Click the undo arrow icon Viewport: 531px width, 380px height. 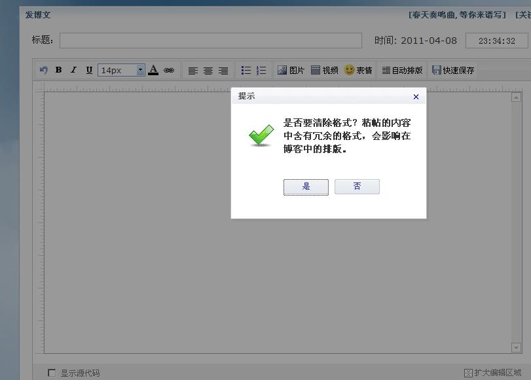[x=44, y=70]
